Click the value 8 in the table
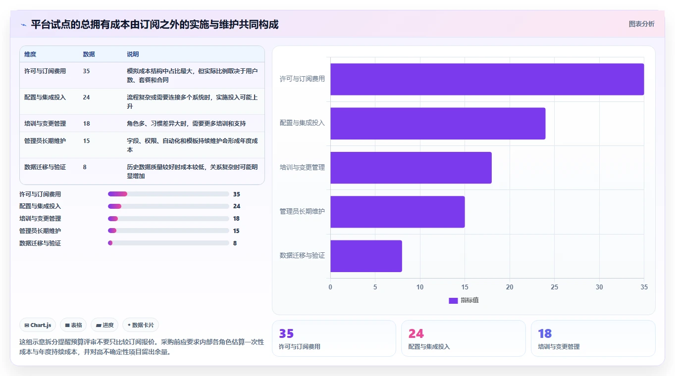The height and width of the screenshot is (376, 675). tap(85, 167)
